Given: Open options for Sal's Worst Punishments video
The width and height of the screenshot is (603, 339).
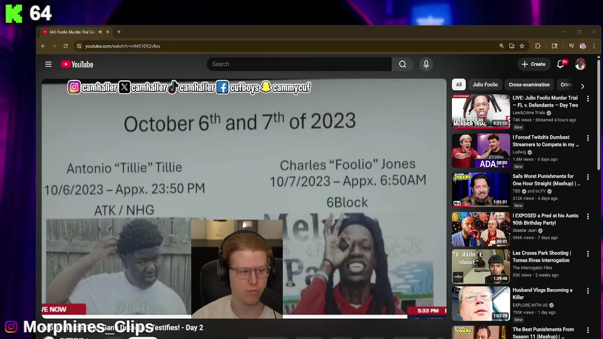Looking at the screenshot, I should [588, 177].
